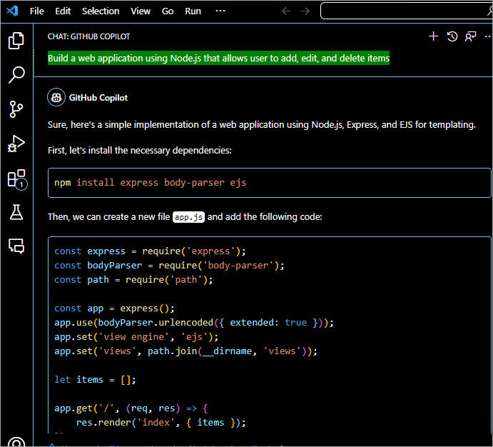Image resolution: width=493 pixels, height=447 pixels.
Task: Navigate forward with the right arrow
Action: [305, 11]
